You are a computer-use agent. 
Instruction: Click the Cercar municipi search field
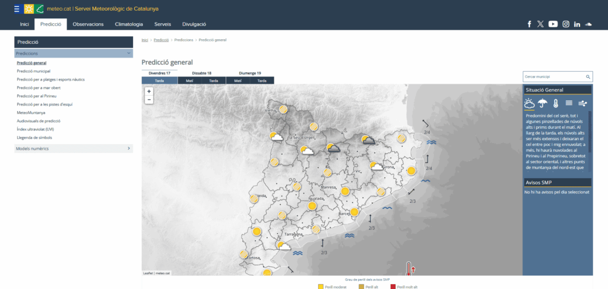point(558,77)
